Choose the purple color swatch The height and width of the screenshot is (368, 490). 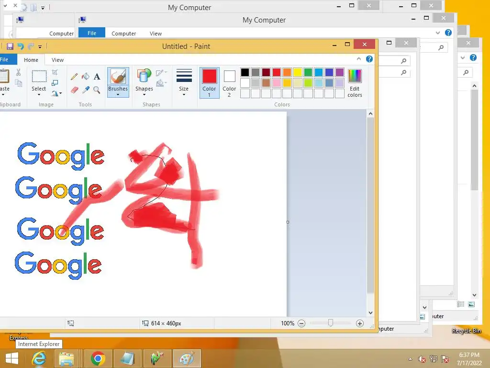pos(340,72)
